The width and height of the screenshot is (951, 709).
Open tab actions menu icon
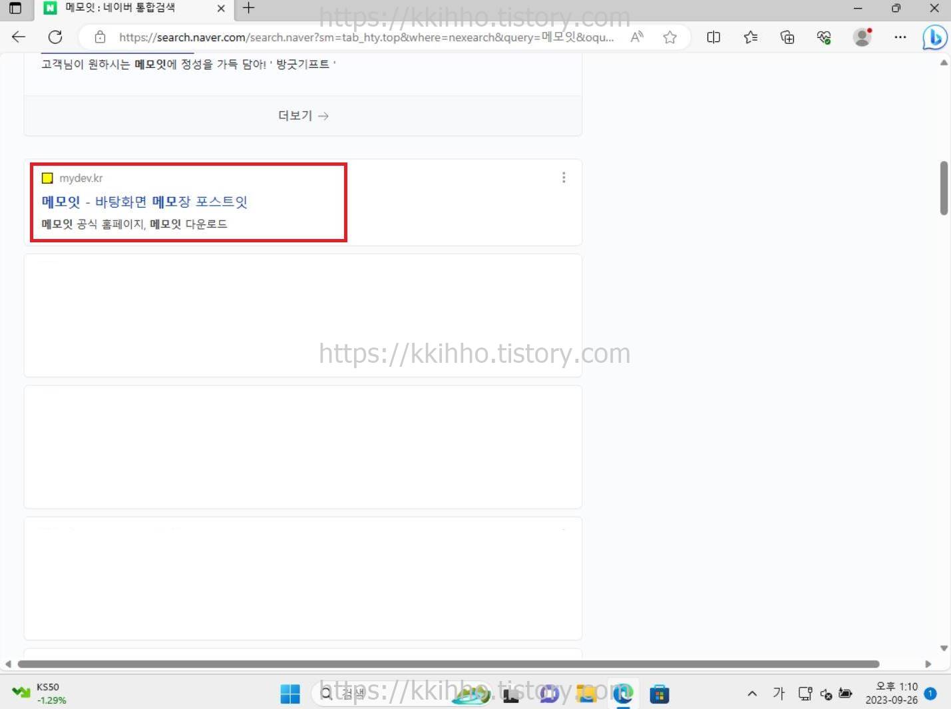pos(15,8)
